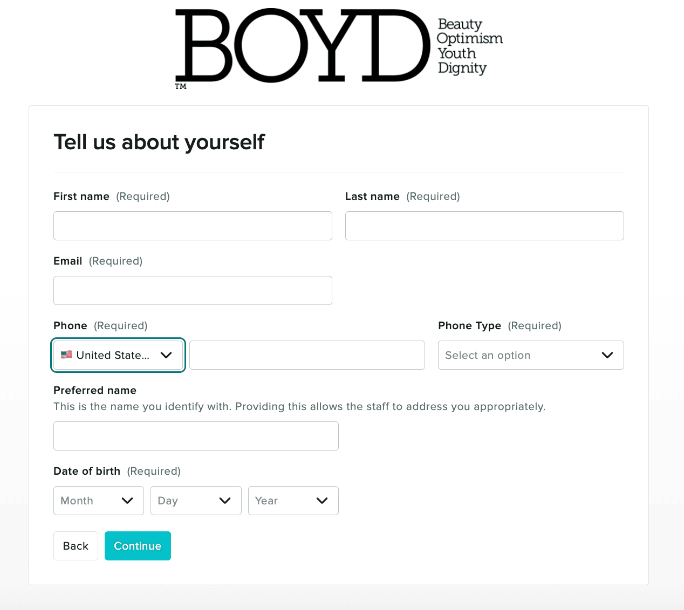Image resolution: width=684 pixels, height=610 pixels.
Task: Click the chevron on the Phone Type selector
Action: [607, 355]
